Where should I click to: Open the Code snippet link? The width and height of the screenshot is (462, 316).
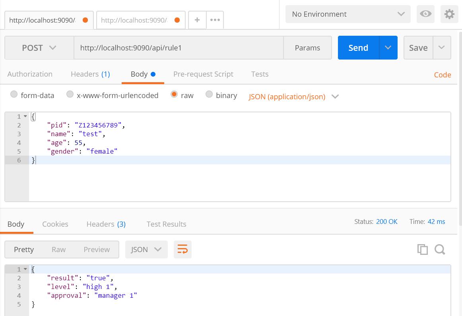click(442, 75)
